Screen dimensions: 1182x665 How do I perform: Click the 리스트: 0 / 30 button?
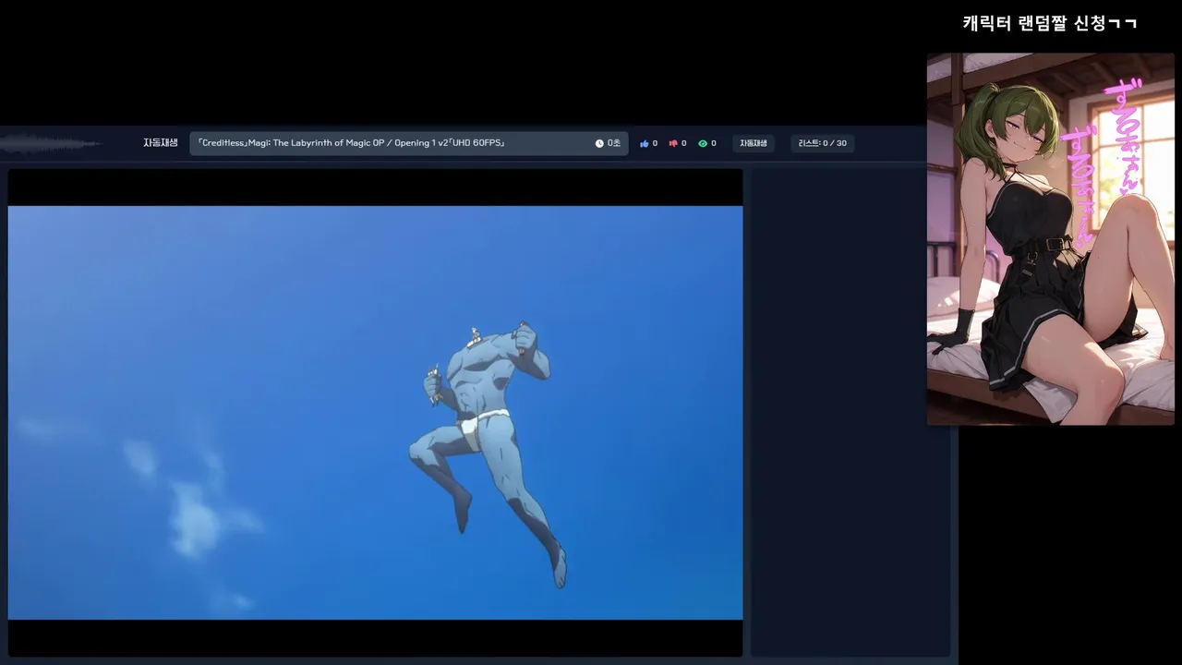click(x=823, y=143)
